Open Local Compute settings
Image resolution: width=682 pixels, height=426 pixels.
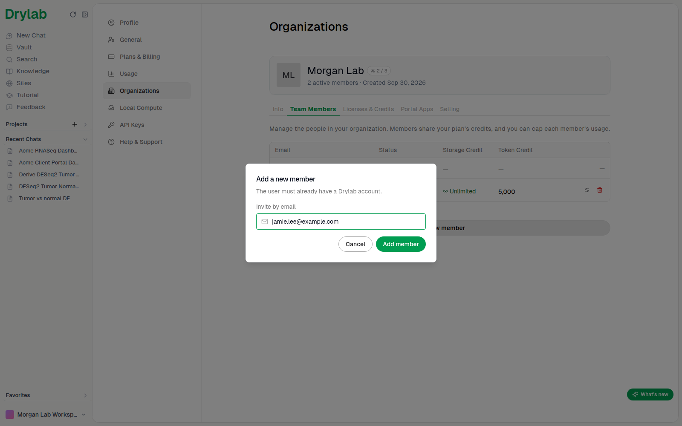[x=147, y=108]
